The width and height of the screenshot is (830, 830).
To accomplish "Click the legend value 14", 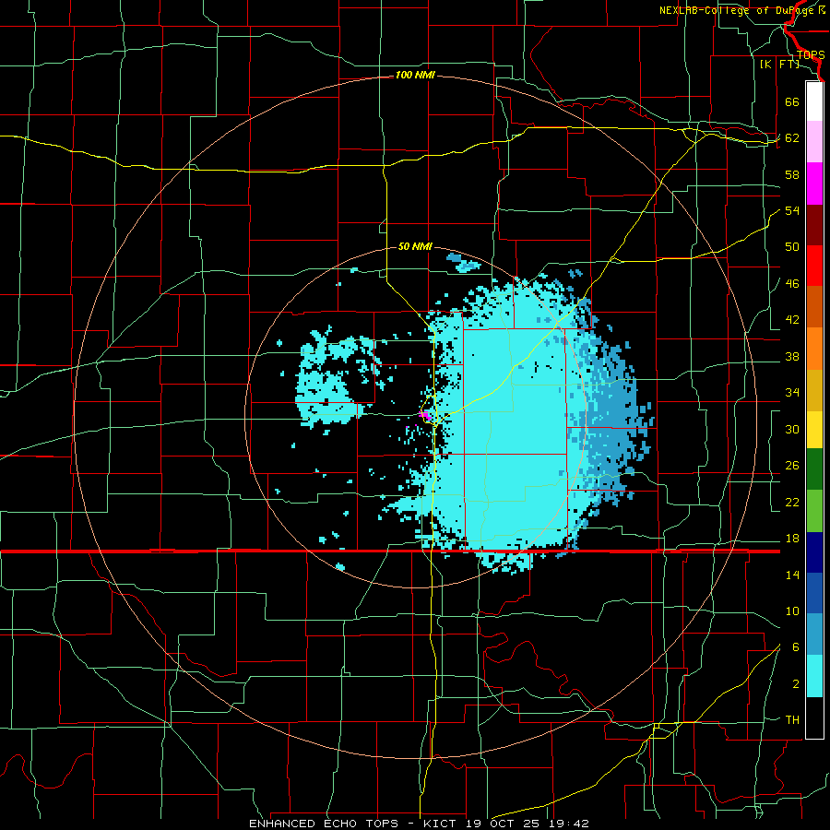I will [x=792, y=575].
